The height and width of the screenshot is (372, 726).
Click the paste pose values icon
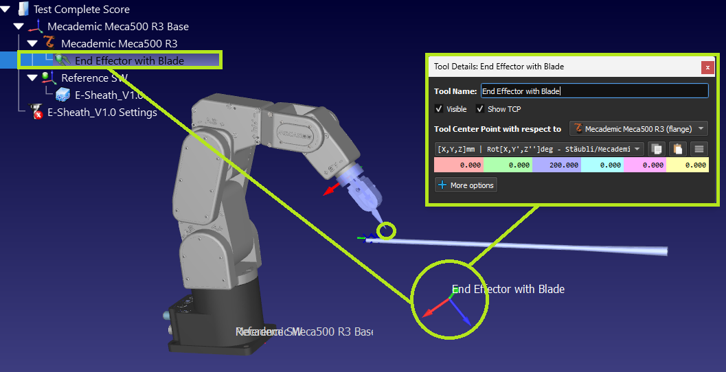click(x=678, y=148)
